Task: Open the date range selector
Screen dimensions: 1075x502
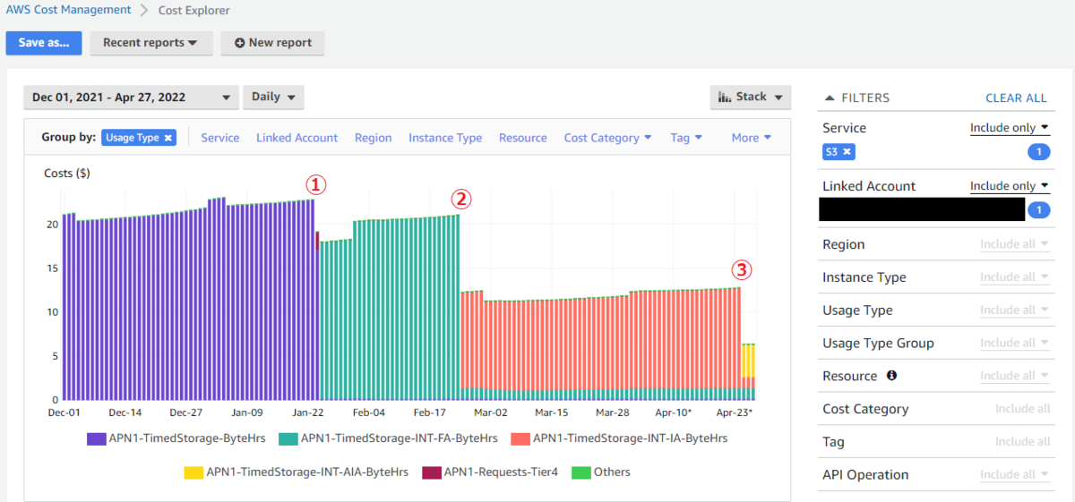Action: (131, 97)
